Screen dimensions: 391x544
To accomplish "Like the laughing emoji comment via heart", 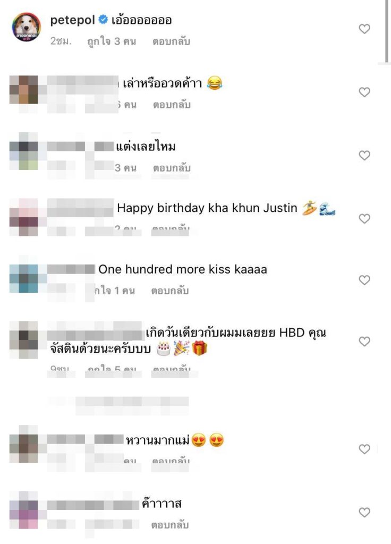I will [x=364, y=92].
